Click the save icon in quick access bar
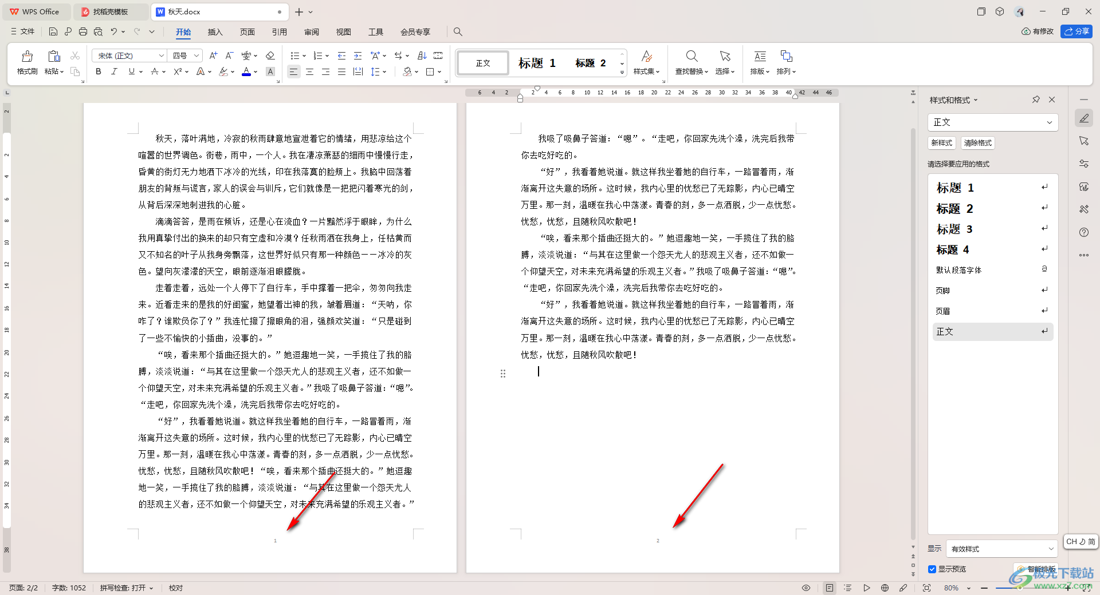 [53, 31]
